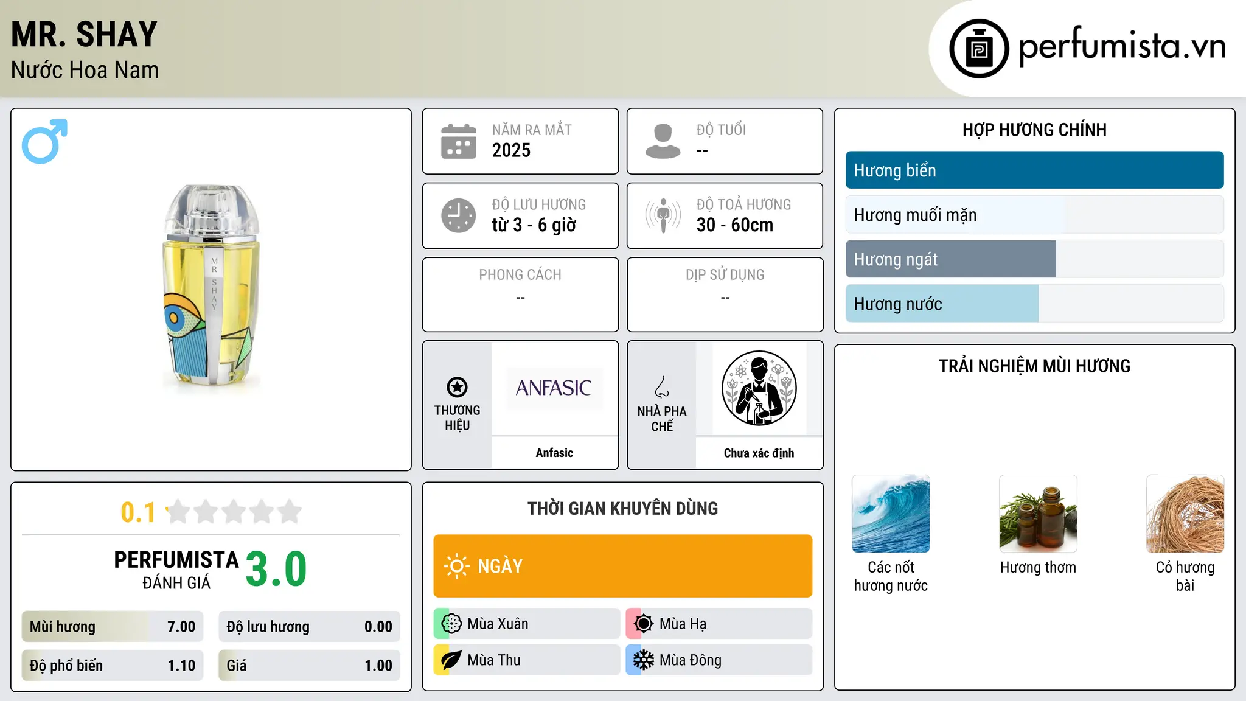The height and width of the screenshot is (701, 1246).
Task: Click the Nước Hoa Nam subtitle
Action: click(85, 70)
